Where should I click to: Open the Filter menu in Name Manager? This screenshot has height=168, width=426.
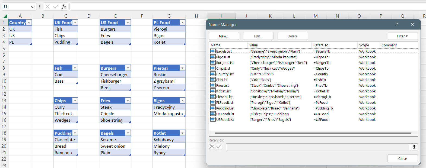[x=403, y=36]
